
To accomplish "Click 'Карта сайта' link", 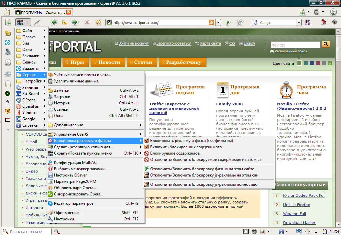I will (210, 43).
